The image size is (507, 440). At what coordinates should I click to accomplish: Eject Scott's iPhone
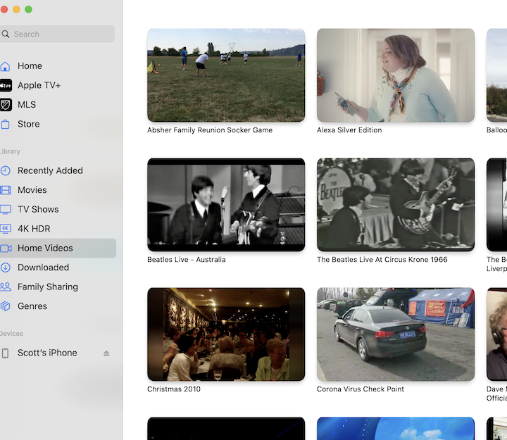point(106,353)
